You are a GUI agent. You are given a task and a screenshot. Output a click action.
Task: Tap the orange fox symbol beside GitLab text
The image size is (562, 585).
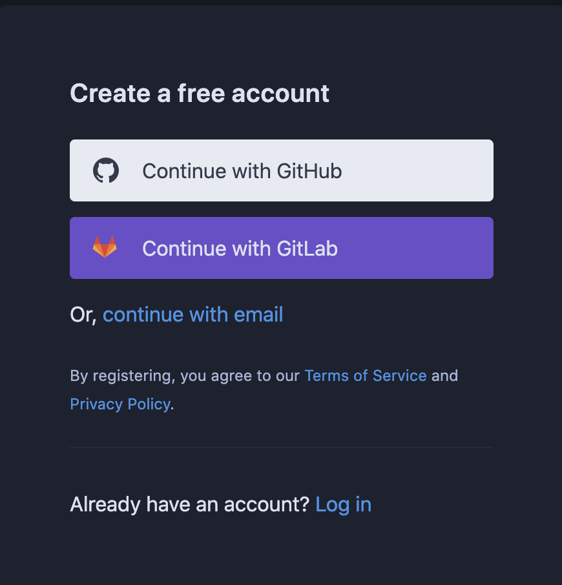106,248
